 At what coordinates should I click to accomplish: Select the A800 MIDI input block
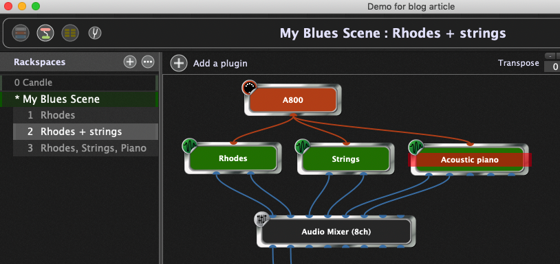point(293,100)
